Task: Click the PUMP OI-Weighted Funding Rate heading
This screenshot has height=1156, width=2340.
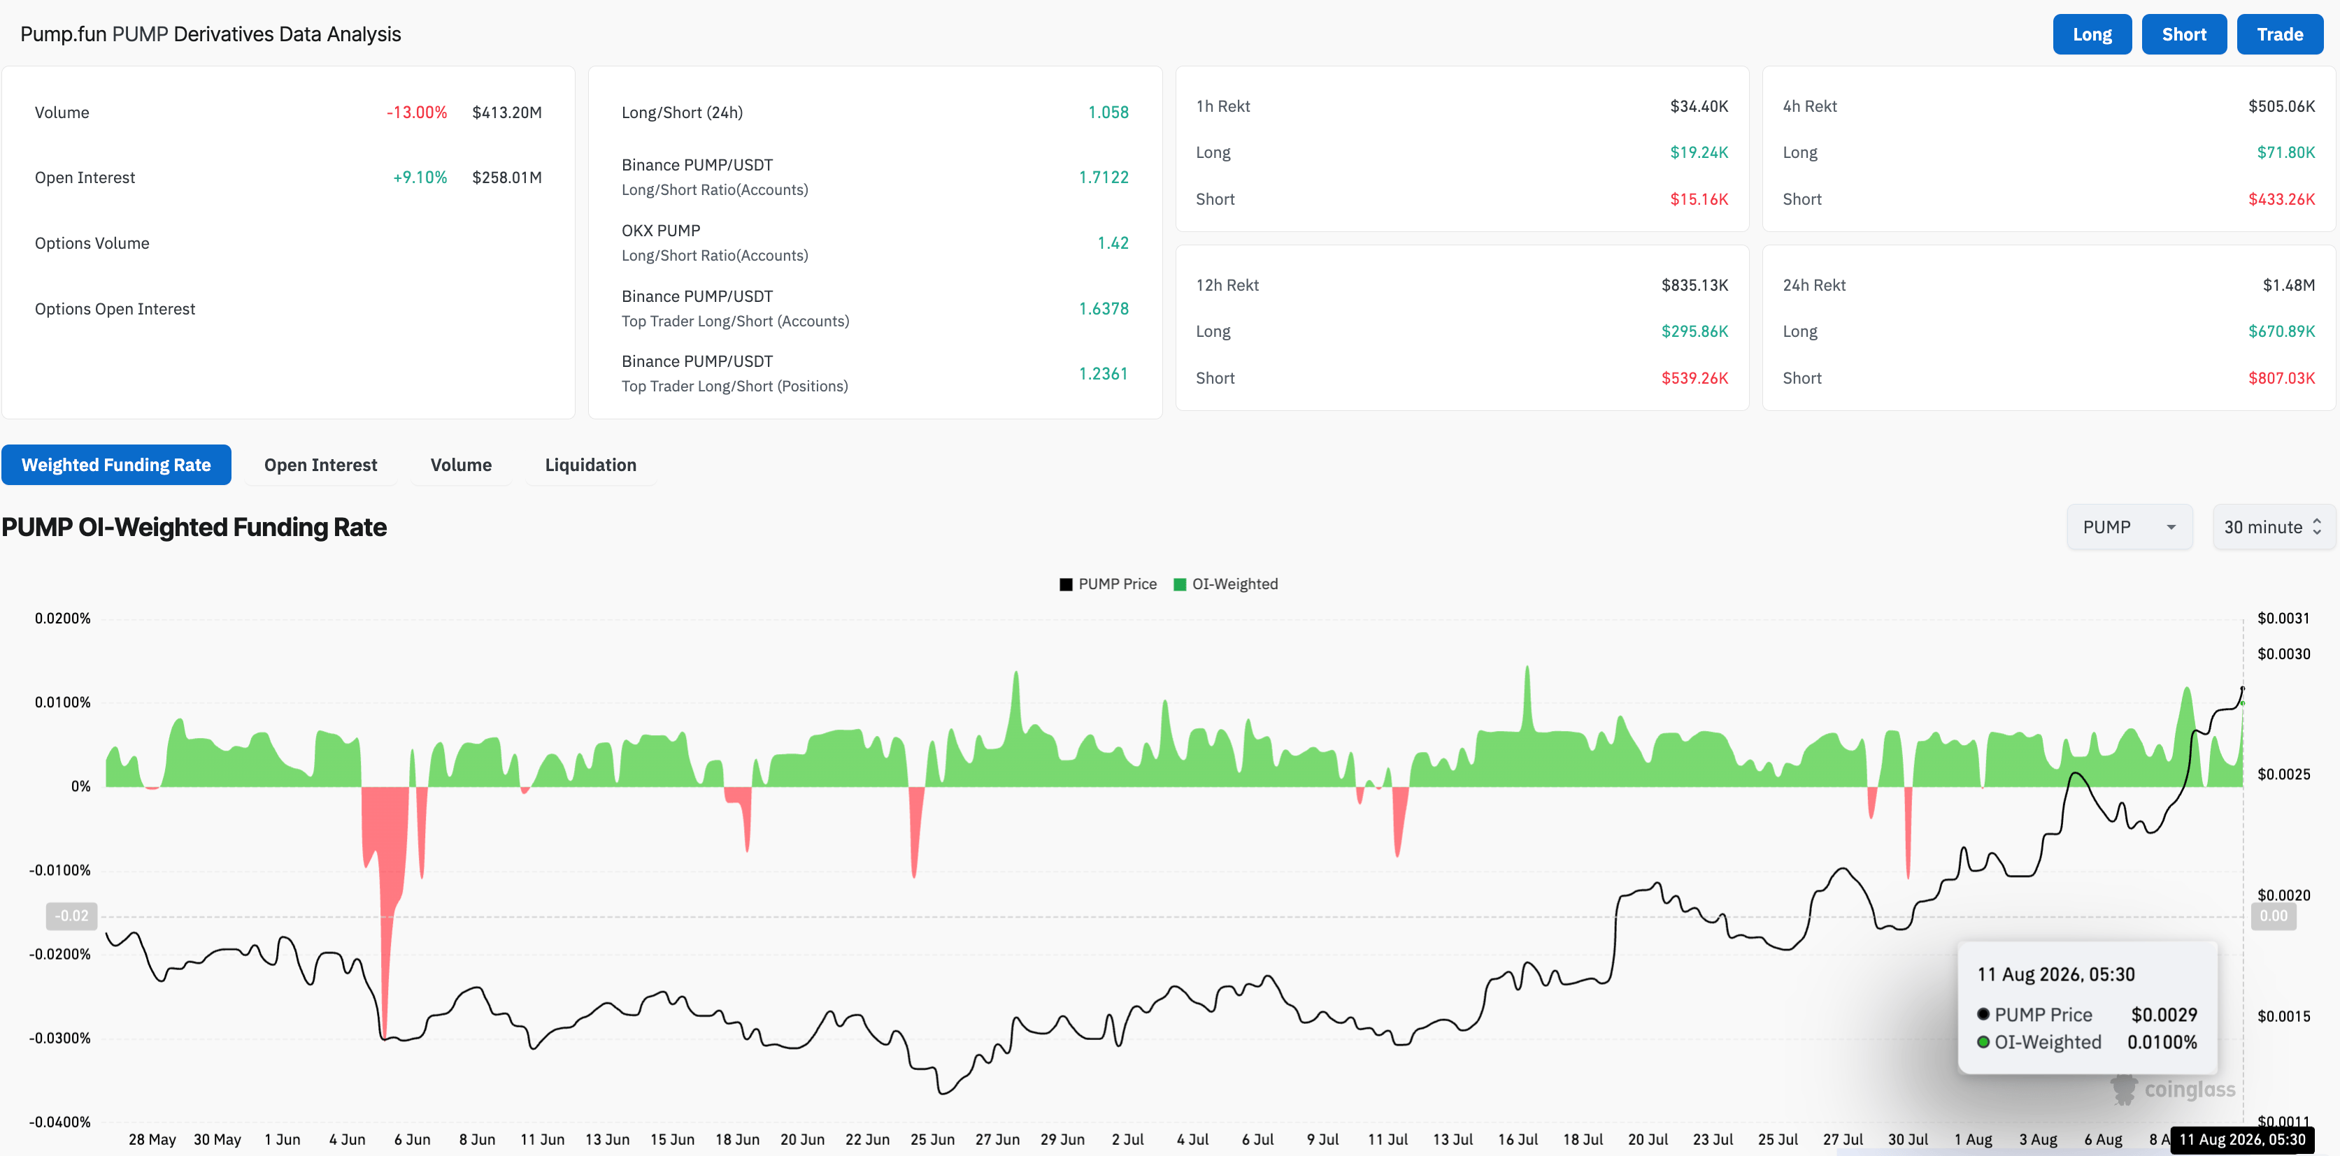Action: 194,528
